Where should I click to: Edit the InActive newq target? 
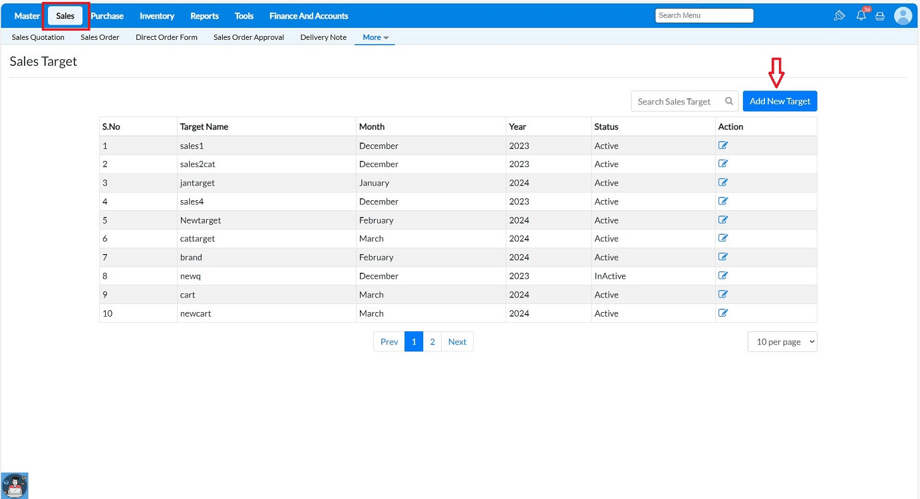click(723, 275)
